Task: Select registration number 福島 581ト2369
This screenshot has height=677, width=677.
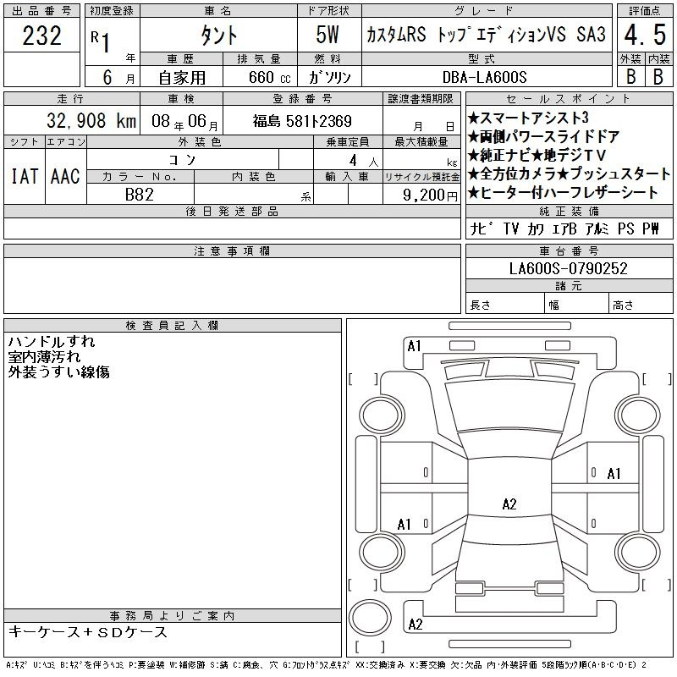Action: click(x=302, y=121)
